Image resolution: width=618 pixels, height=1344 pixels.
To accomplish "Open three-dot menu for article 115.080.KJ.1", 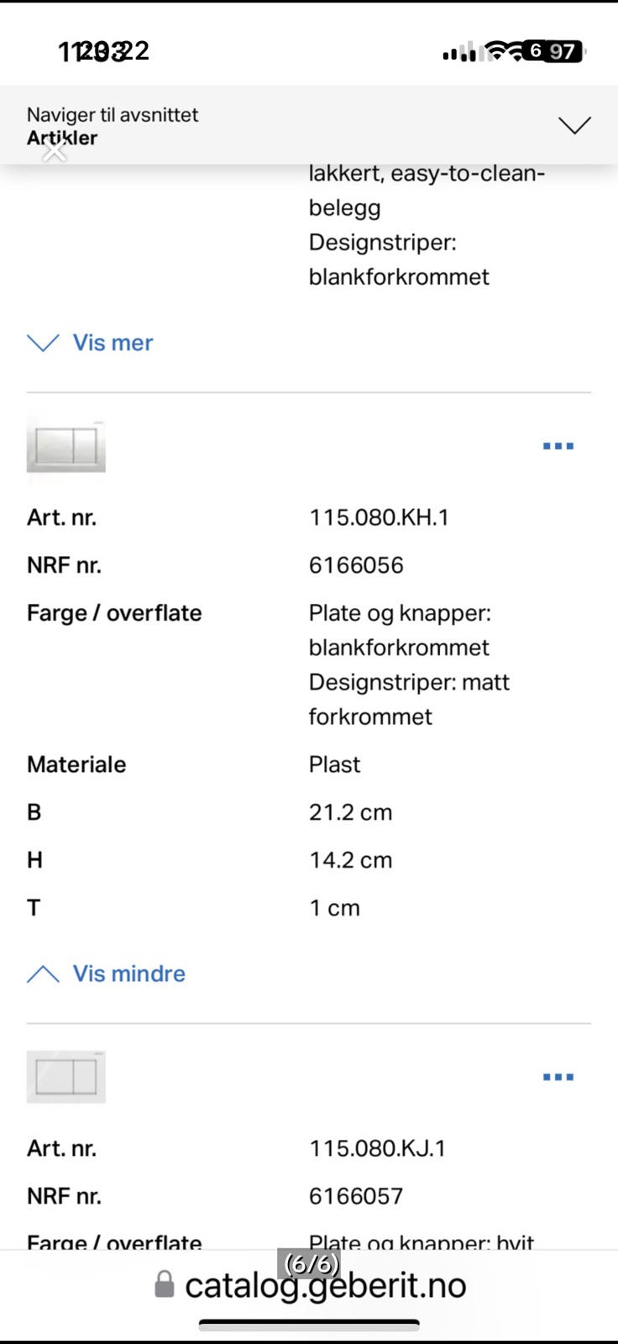I will (558, 1077).
